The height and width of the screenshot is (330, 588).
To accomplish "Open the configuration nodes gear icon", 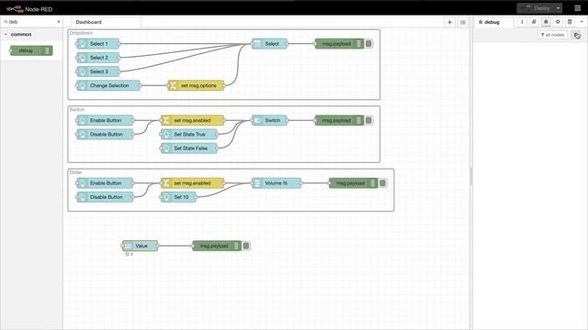I will pos(558,22).
